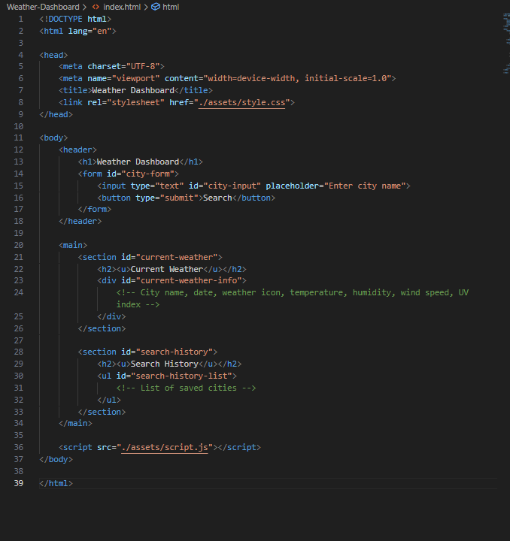Click the "current-weather" section id value
The width and height of the screenshot is (510, 541).
177,257
